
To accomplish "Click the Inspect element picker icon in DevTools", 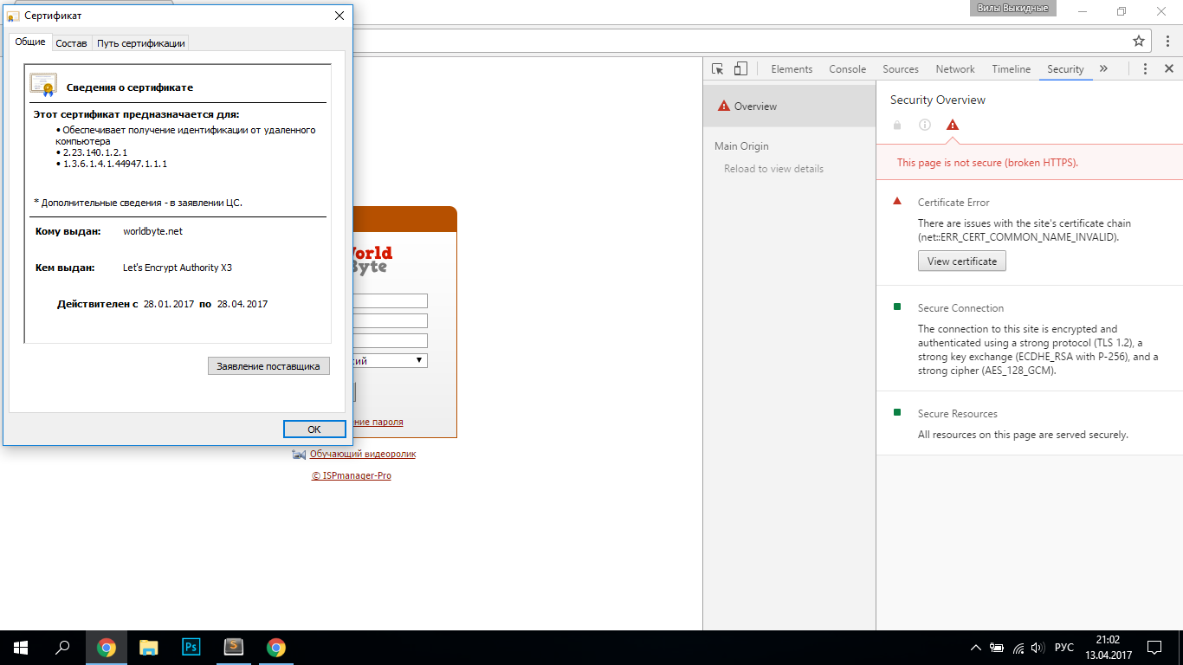I will 717,69.
